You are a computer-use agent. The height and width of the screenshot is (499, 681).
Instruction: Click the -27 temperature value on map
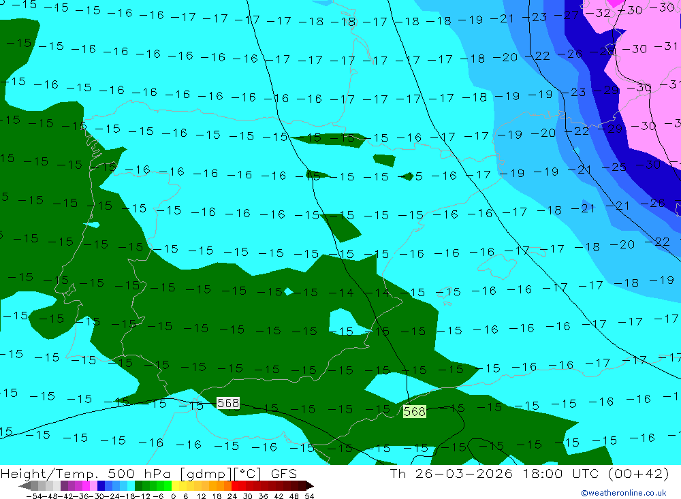[x=567, y=15]
